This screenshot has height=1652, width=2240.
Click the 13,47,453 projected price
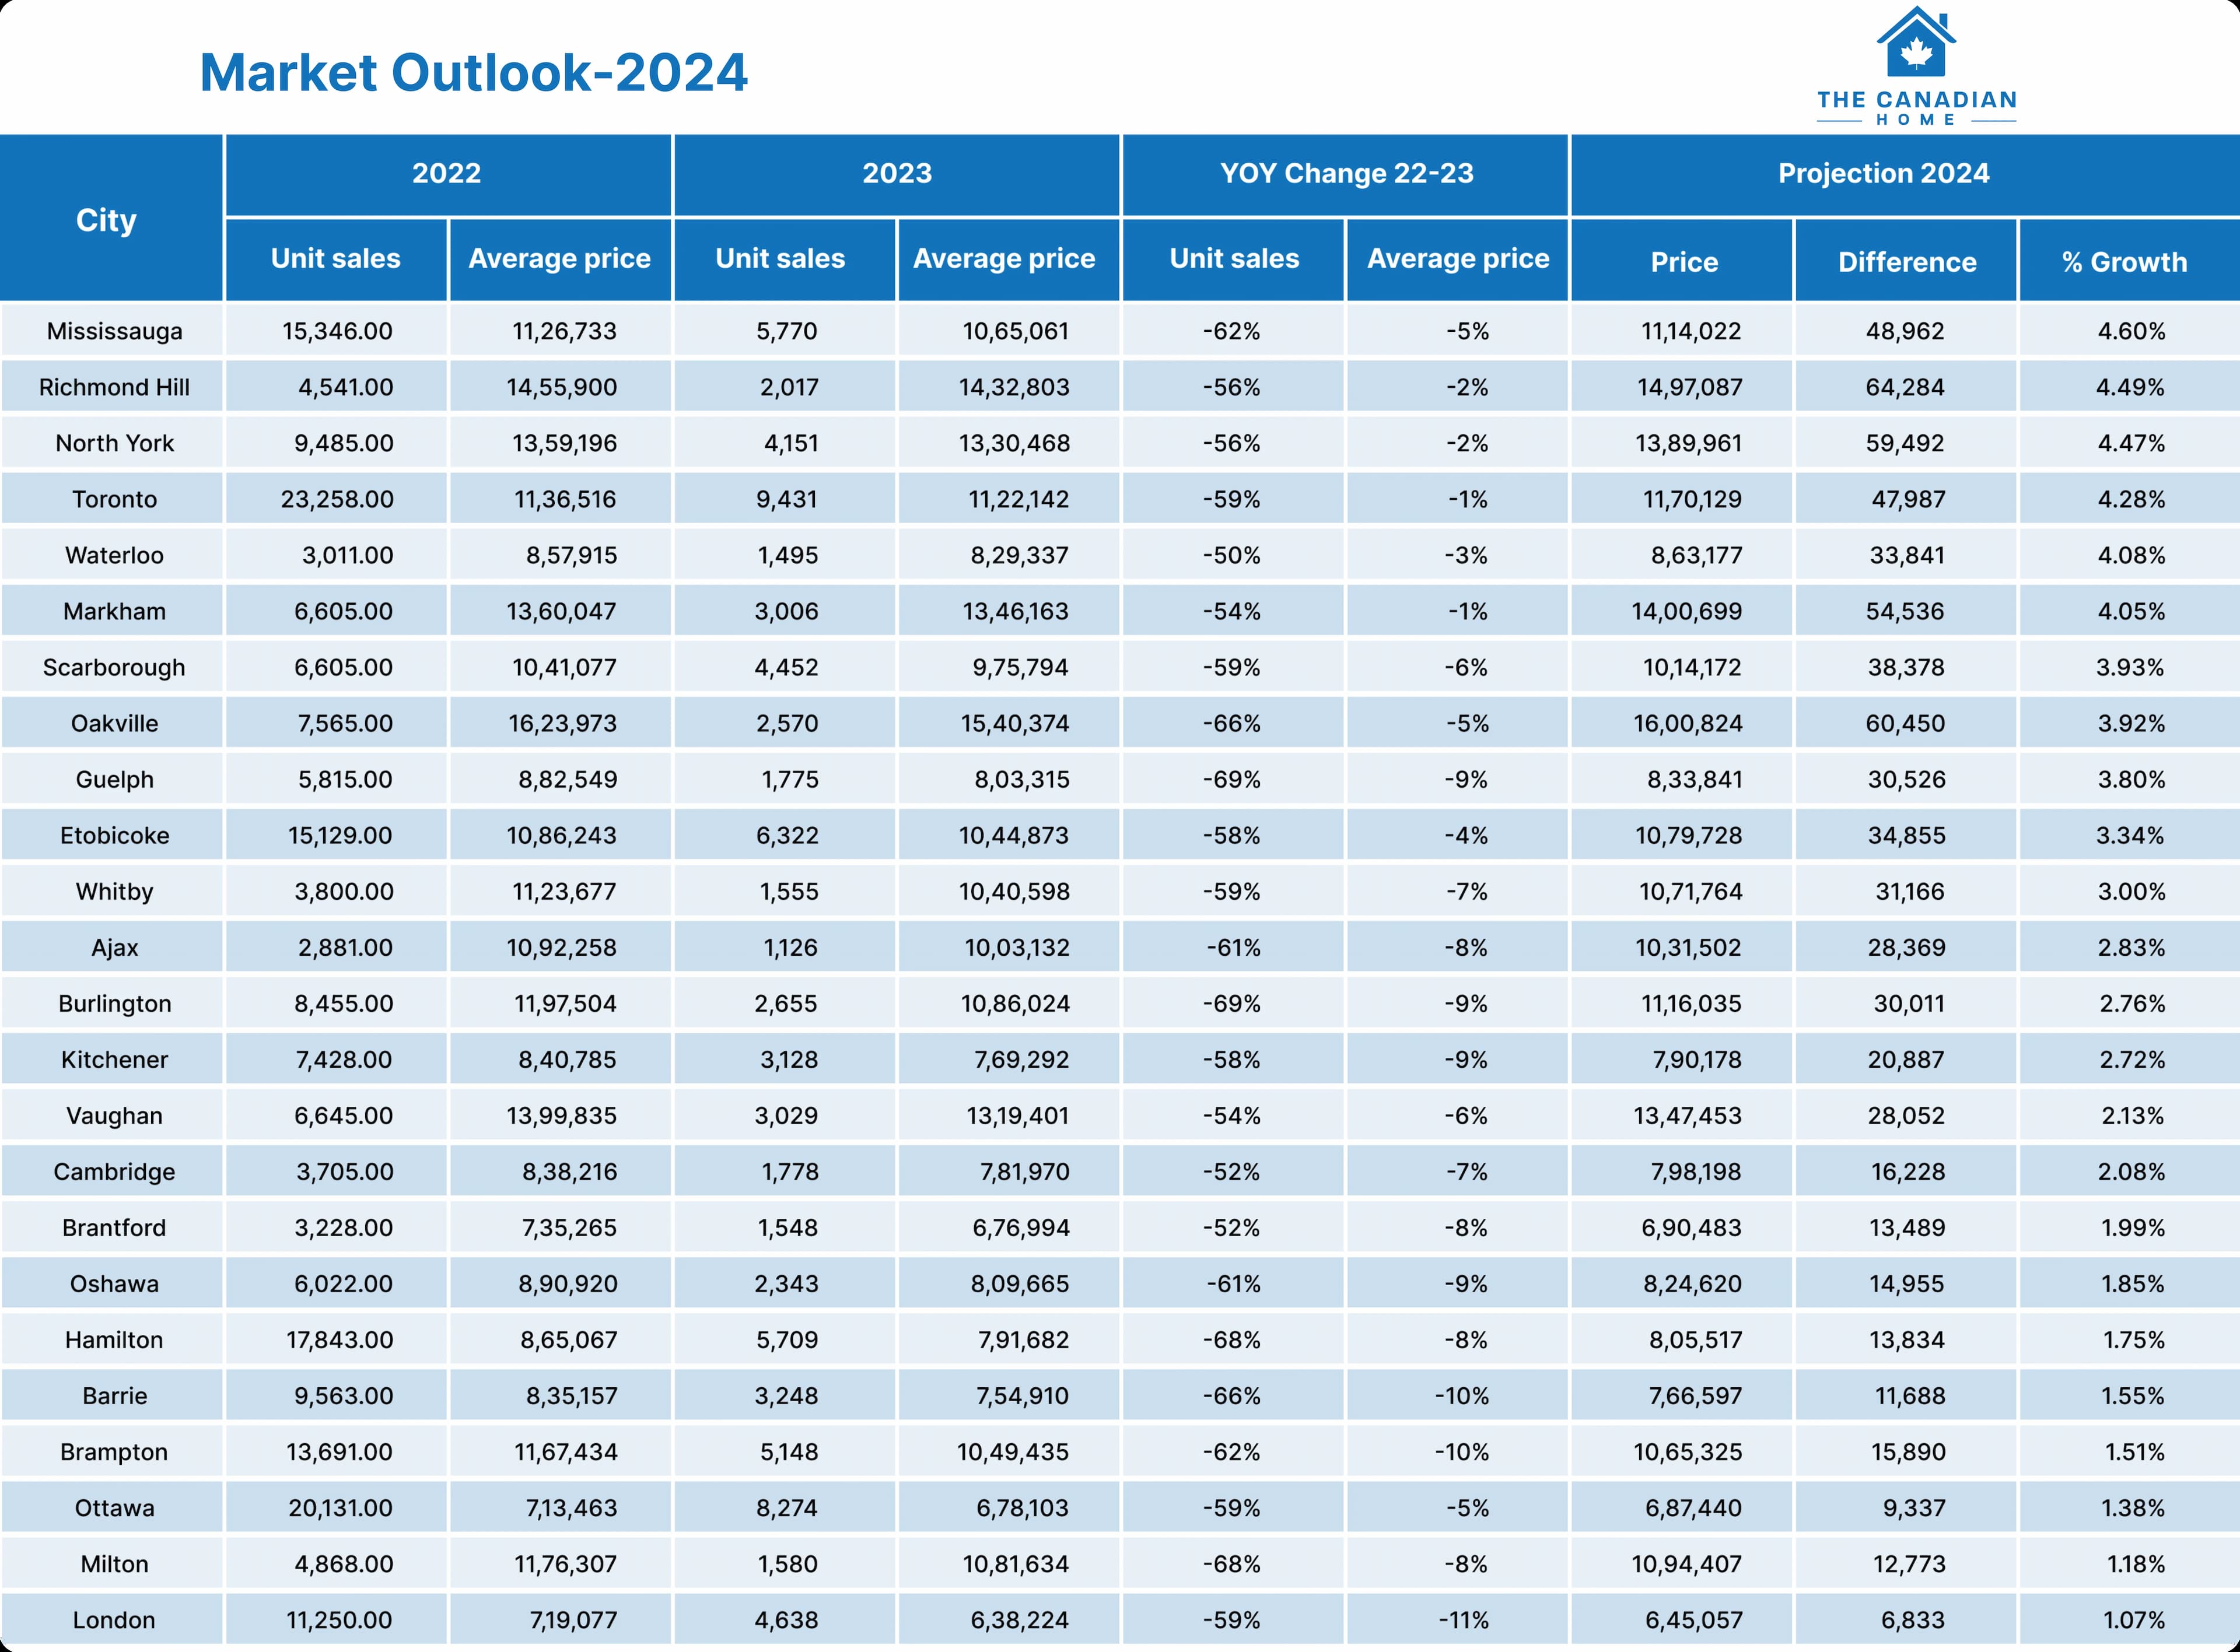1688,1115
